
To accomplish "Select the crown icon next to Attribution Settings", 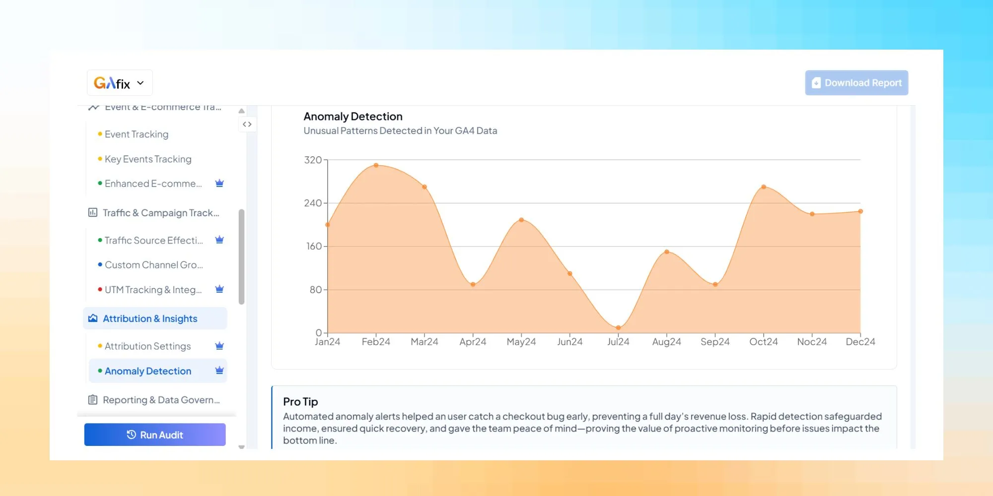I will [219, 346].
